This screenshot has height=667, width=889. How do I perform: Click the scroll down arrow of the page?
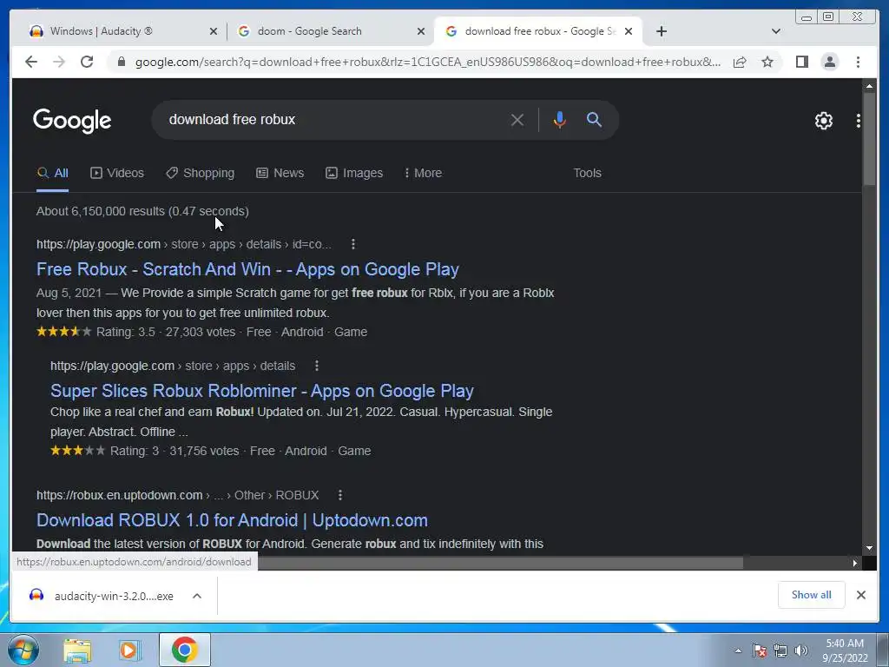coord(869,548)
